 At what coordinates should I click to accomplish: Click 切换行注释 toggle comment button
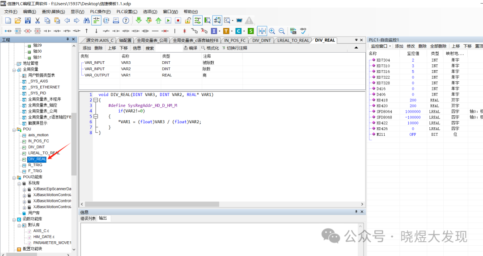235,48
